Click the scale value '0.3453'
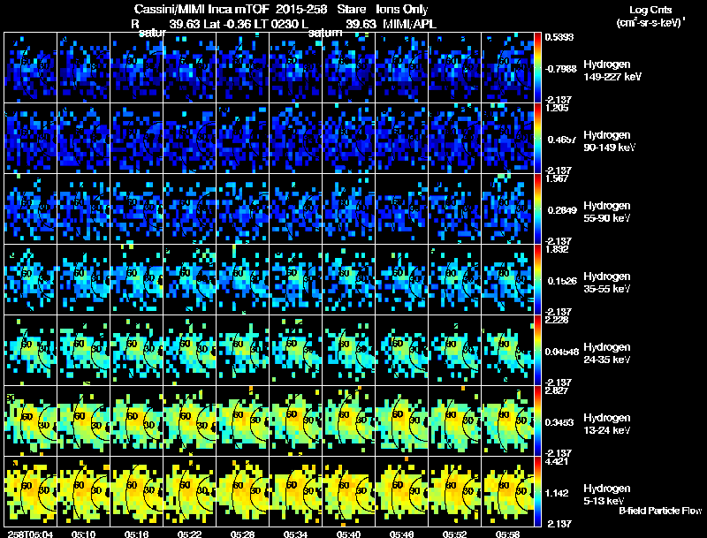The width and height of the screenshot is (707, 538). point(559,422)
